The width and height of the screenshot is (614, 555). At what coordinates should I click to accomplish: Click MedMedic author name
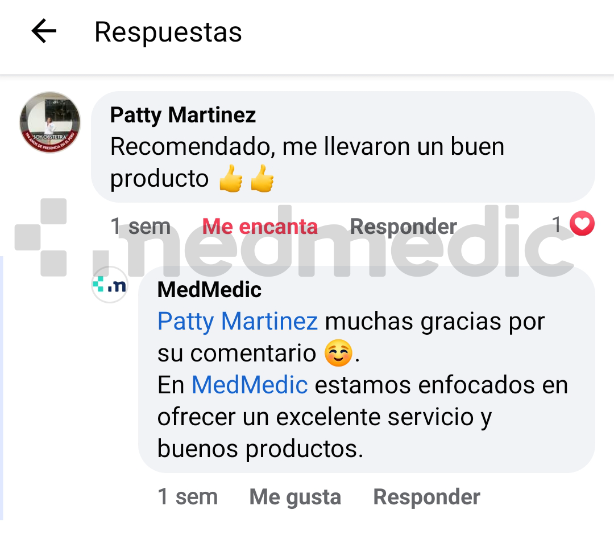(209, 290)
